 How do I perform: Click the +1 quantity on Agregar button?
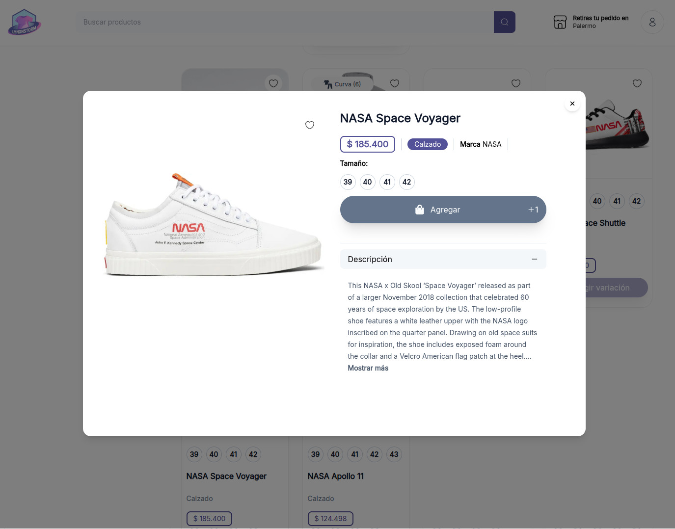pyautogui.click(x=533, y=210)
